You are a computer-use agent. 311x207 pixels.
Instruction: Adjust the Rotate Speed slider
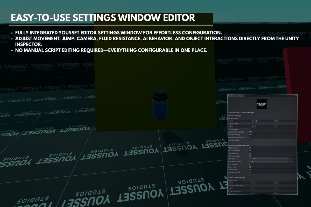pos(268,159)
